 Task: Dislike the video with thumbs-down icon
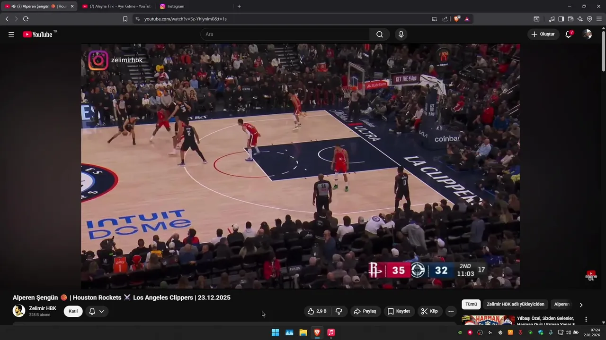click(339, 311)
